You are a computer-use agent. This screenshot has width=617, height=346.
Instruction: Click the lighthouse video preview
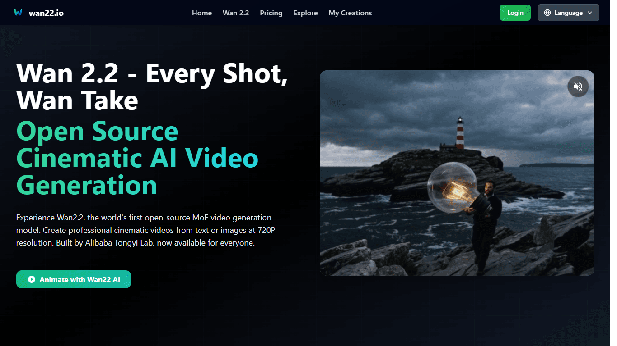(457, 173)
